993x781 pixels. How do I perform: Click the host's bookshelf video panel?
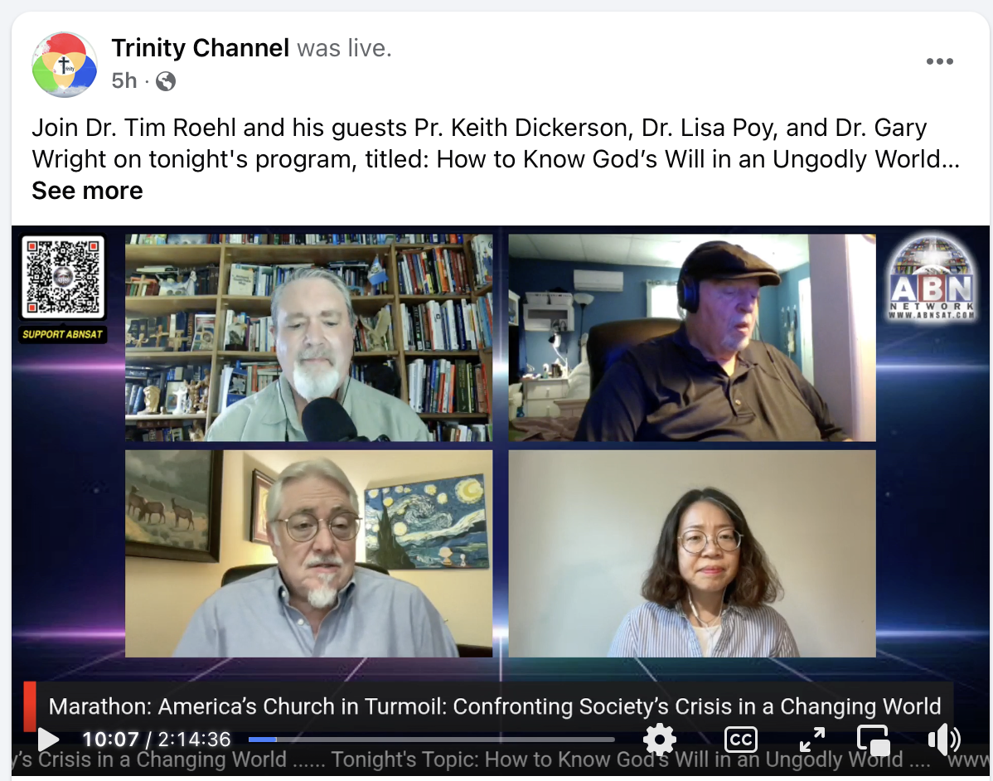[308, 337]
